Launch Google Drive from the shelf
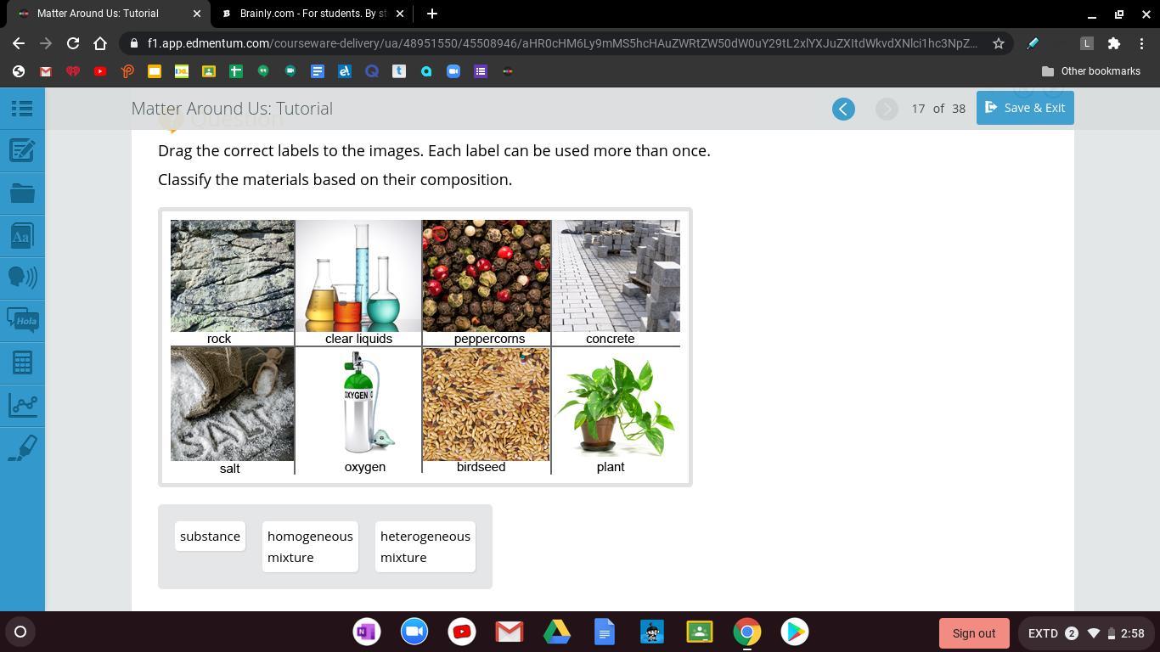This screenshot has width=1160, height=652. (x=557, y=632)
